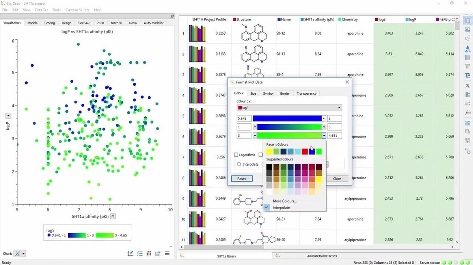Click the table view icon atop right sidebar
The height and width of the screenshot is (265, 473).
point(468,20)
